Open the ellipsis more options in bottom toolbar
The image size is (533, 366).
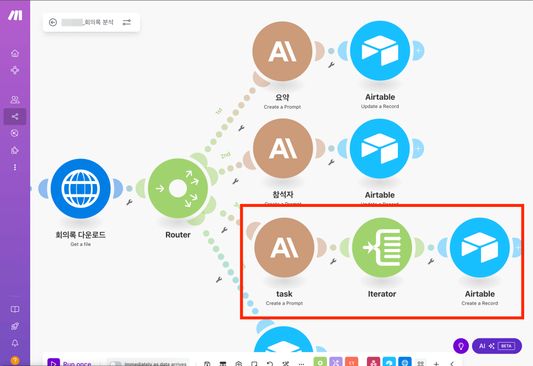click(x=301, y=364)
